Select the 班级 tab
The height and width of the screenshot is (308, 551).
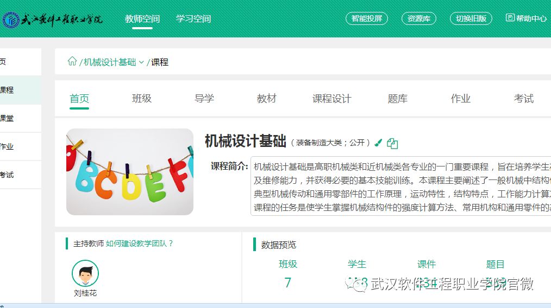tap(142, 99)
